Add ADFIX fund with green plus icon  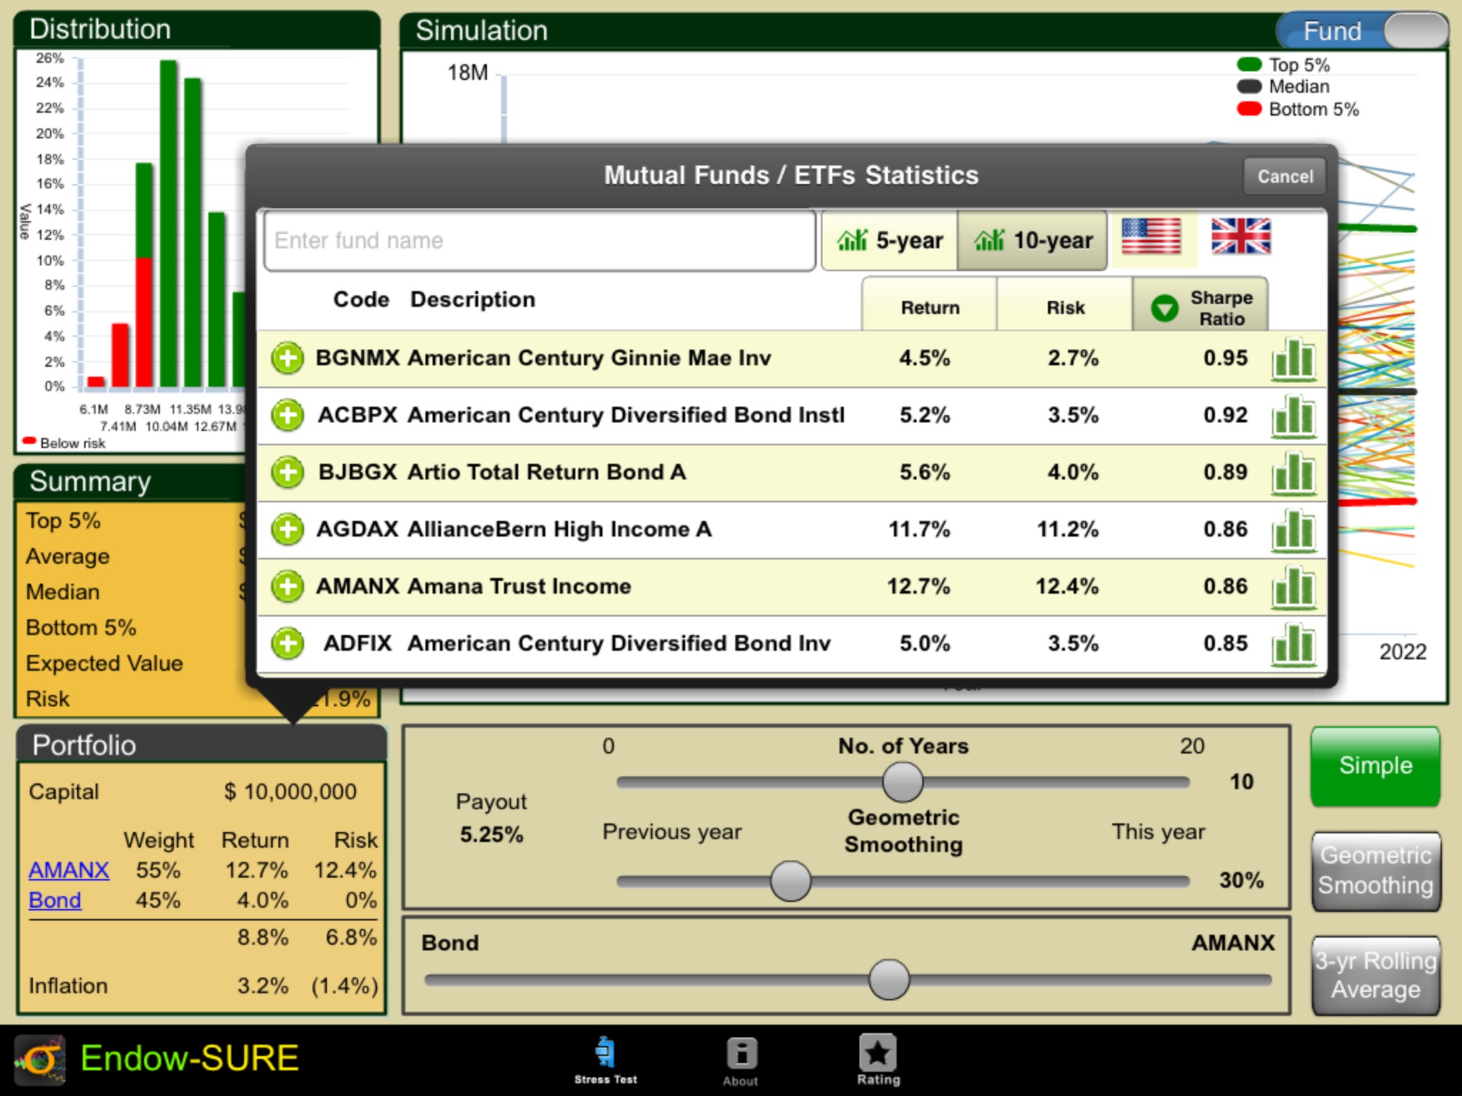[x=288, y=644]
